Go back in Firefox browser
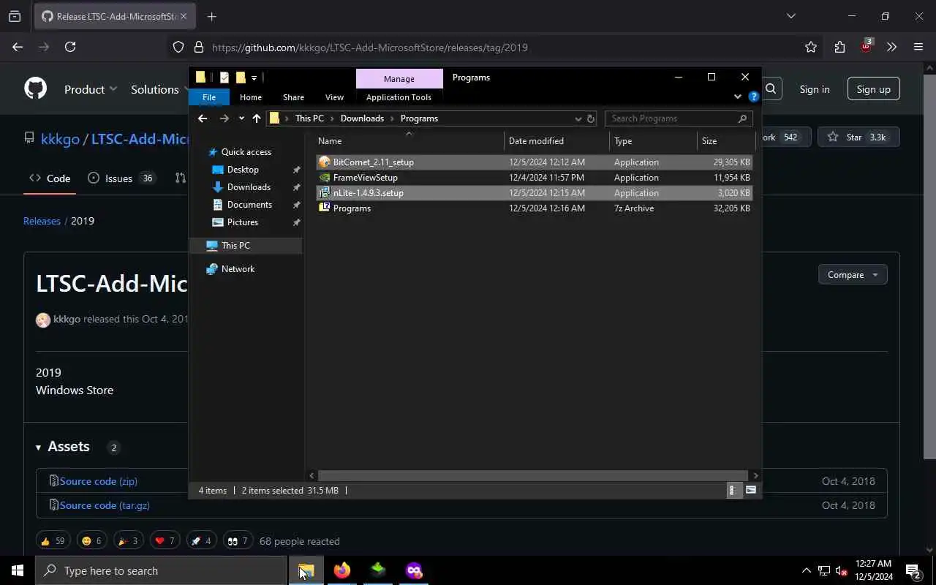The height and width of the screenshot is (585, 936). [18, 47]
